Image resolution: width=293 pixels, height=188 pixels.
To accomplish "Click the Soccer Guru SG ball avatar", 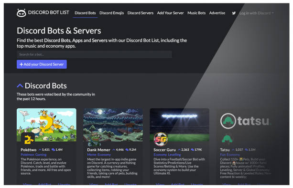I will point(161,139).
